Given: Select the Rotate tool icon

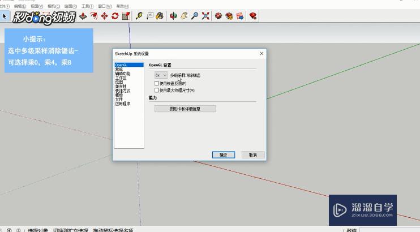Looking at the screenshot, I should click(115, 16).
